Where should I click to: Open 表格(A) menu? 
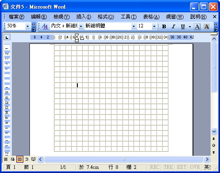point(151,17)
